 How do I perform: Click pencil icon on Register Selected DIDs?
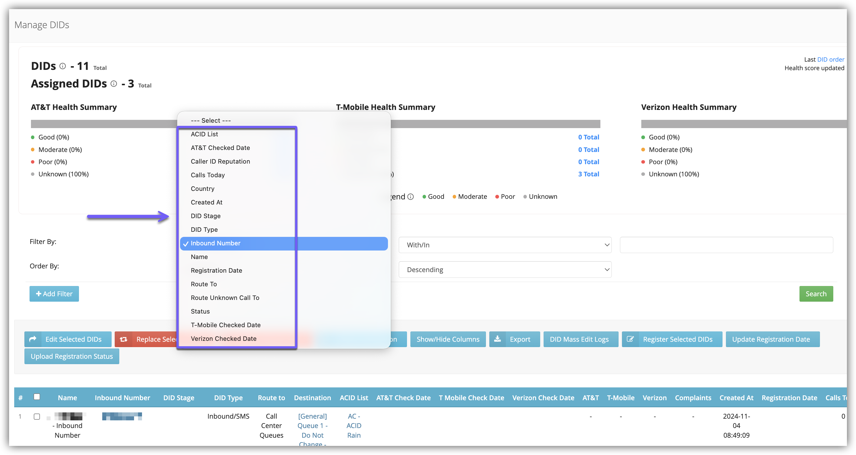point(630,339)
